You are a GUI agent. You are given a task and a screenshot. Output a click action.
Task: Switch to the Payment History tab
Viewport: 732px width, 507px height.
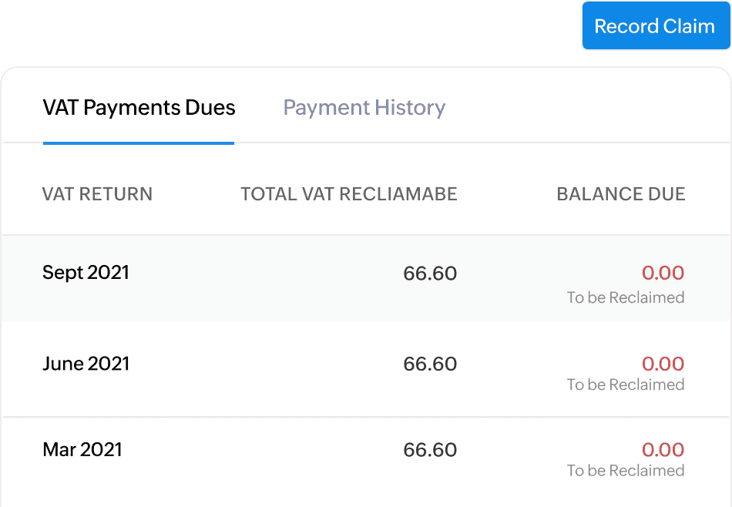pyautogui.click(x=364, y=108)
